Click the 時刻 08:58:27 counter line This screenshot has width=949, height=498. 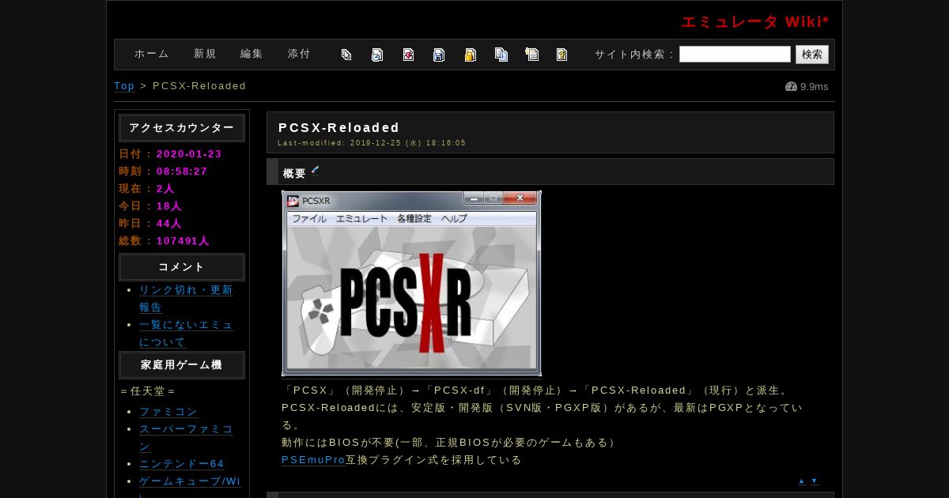tap(163, 171)
